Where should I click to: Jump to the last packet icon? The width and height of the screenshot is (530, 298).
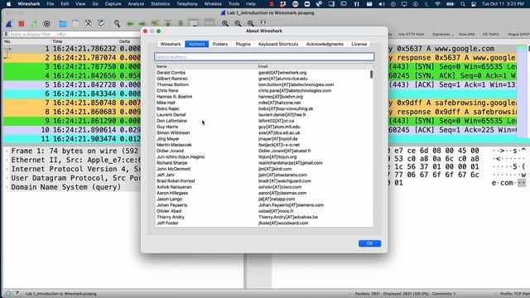click(x=181, y=24)
